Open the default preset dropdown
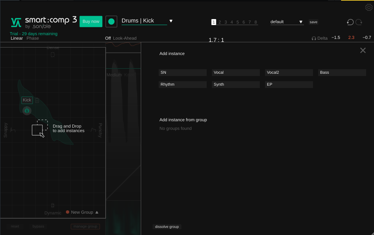Image resolution: width=374 pixels, height=235 pixels. coord(287,22)
